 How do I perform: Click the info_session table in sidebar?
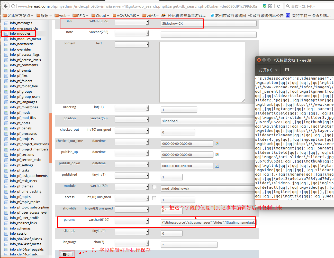(19, 234)
